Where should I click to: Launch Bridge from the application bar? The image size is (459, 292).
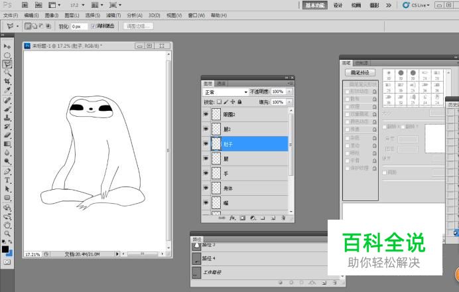pos(25,5)
